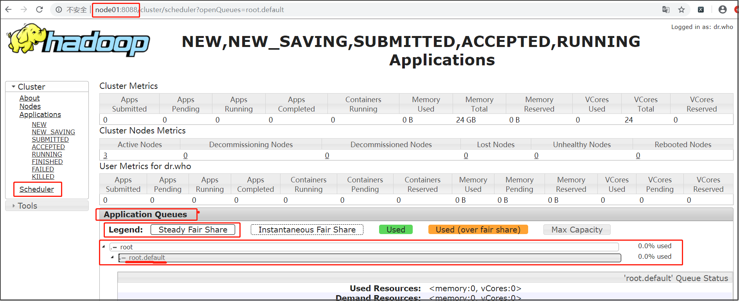Click the Active Nodes column header

[x=140, y=144]
